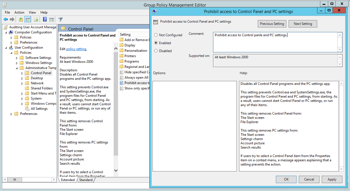The height and width of the screenshot is (191, 350).
Task: Select the Disabled radio button
Action: coord(156,51)
